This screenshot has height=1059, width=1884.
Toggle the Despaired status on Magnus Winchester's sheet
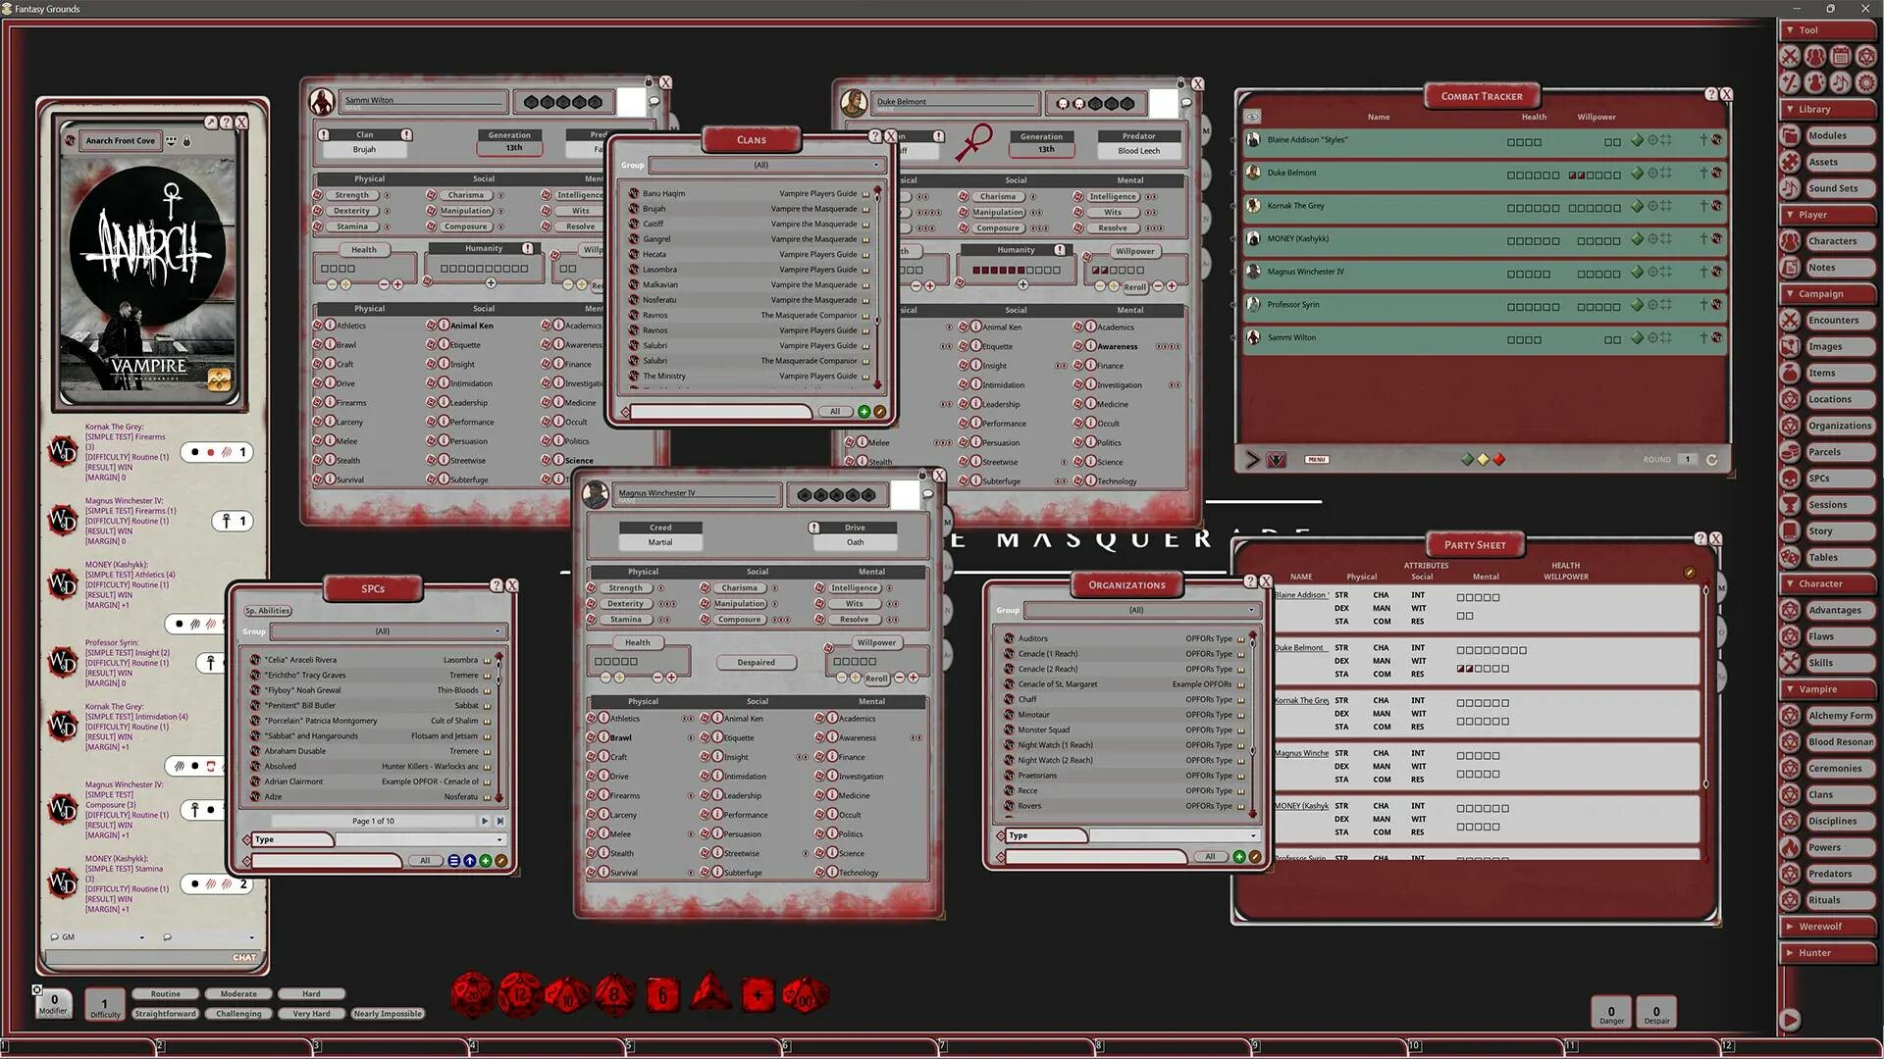coord(756,662)
